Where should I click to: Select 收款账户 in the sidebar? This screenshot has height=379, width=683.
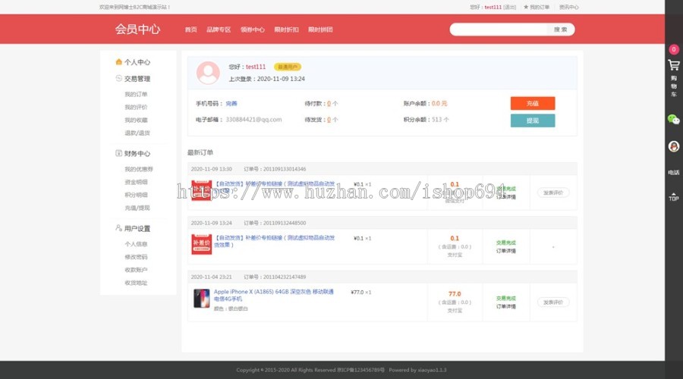[x=136, y=270]
